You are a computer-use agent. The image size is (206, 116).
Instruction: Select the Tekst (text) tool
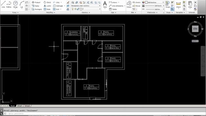105,5
